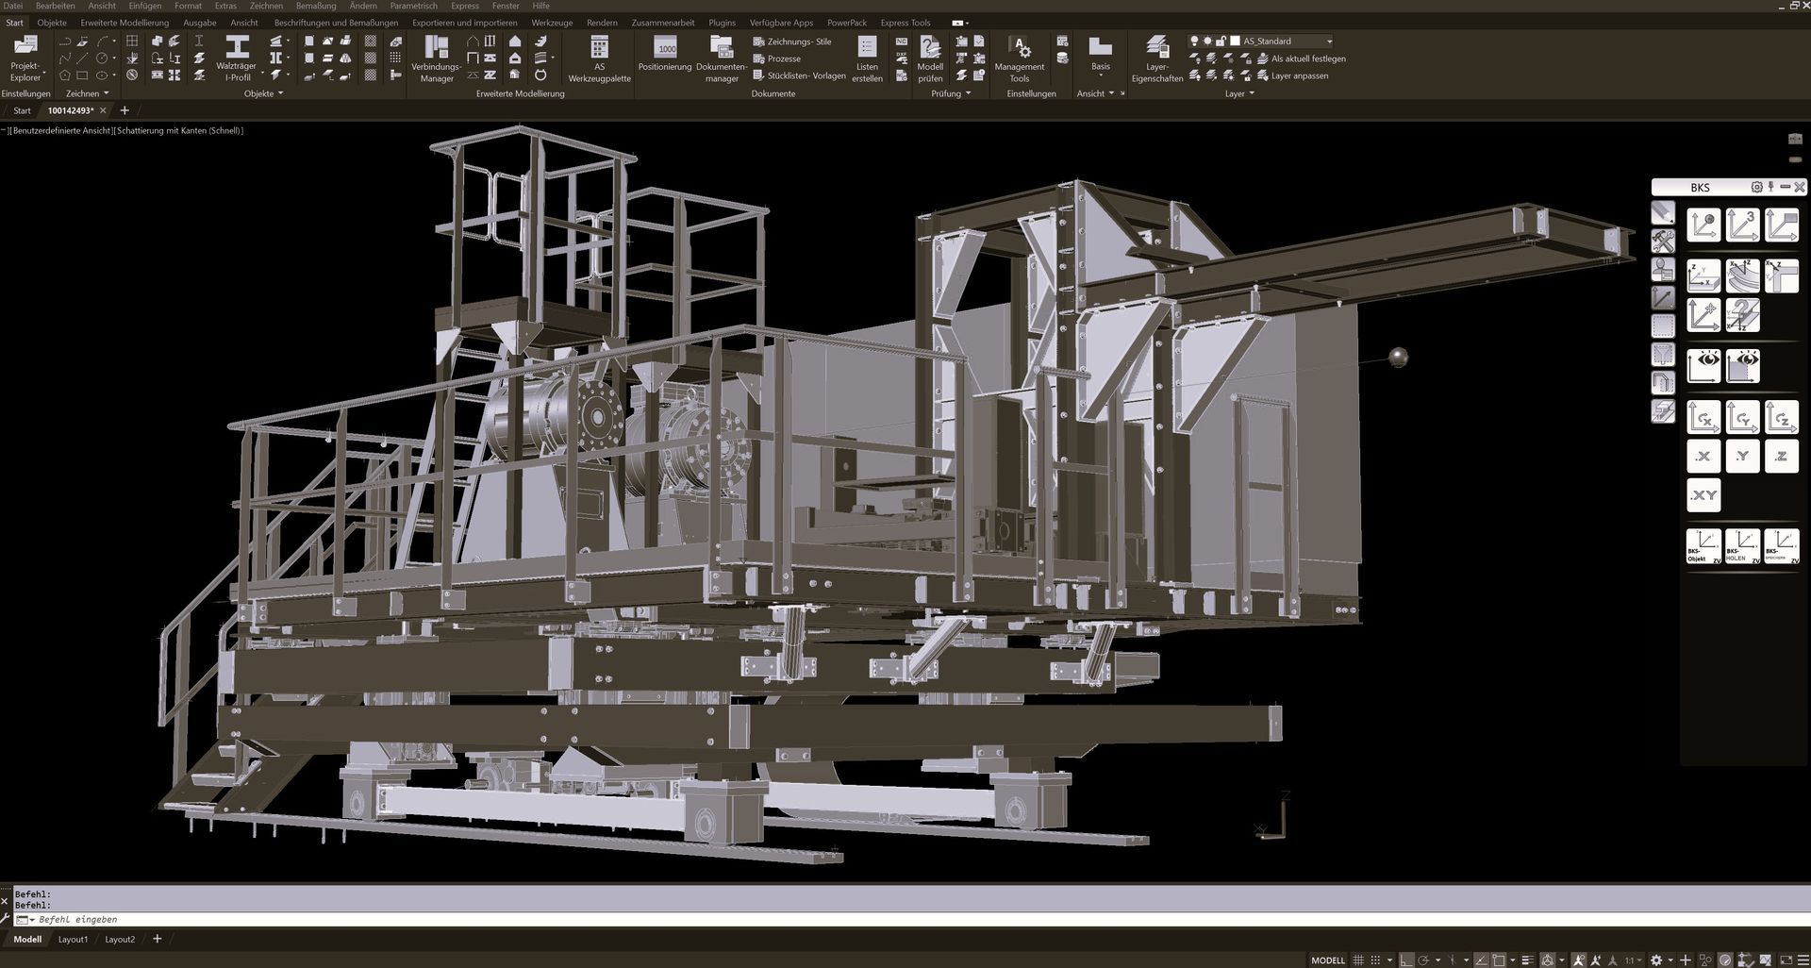Toggle layer lock icon beside AS_Standard
The height and width of the screenshot is (968, 1811).
pos(1221,42)
